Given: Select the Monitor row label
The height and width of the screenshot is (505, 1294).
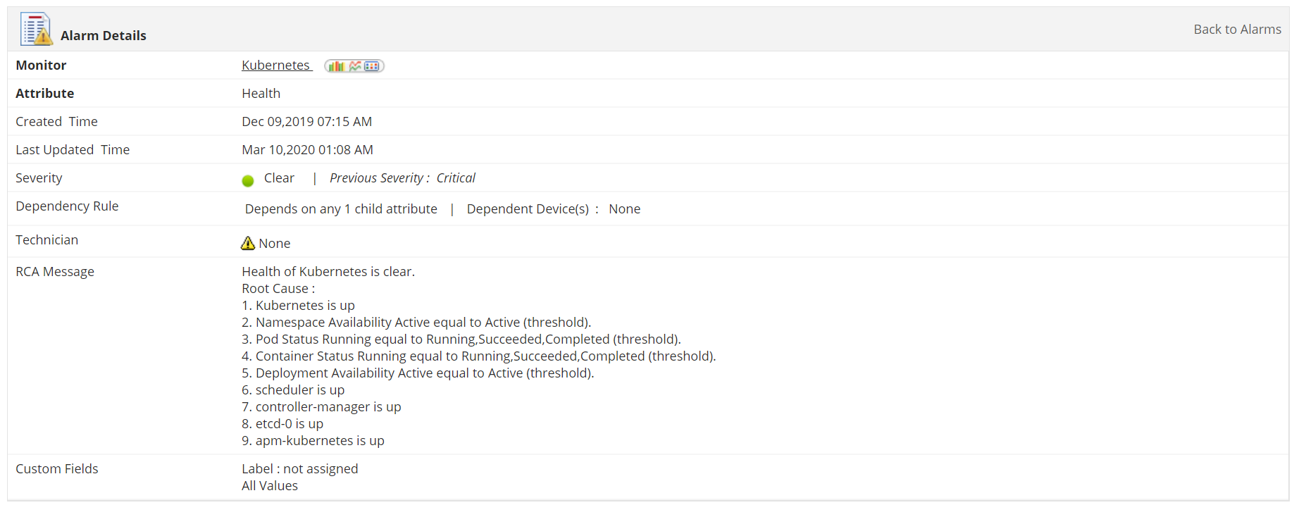Looking at the screenshot, I should click(x=41, y=65).
